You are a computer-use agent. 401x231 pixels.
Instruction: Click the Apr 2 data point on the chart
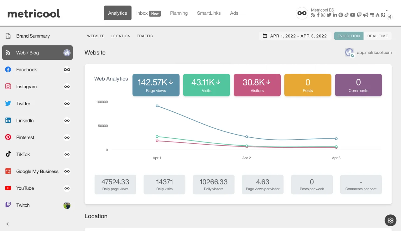pyautogui.click(x=247, y=137)
